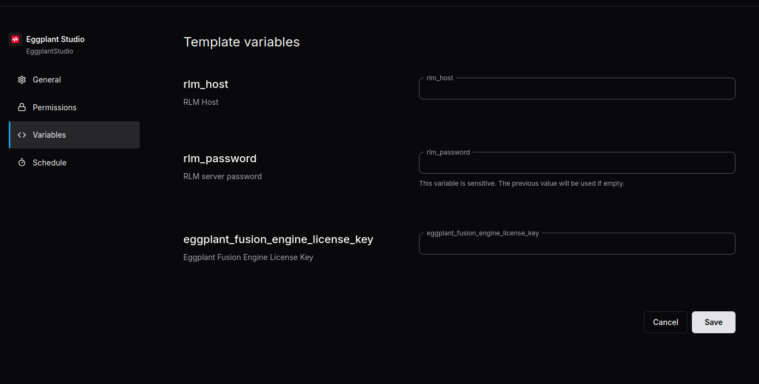Click the Save button
The image size is (759, 384).
(713, 322)
